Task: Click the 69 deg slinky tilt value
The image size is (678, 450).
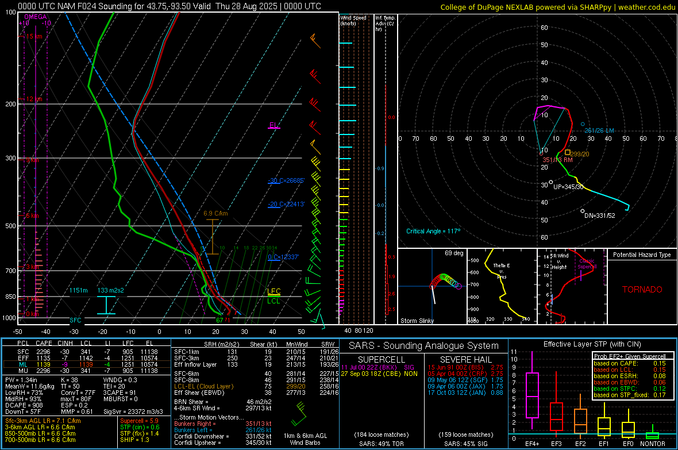Action: tap(454, 253)
